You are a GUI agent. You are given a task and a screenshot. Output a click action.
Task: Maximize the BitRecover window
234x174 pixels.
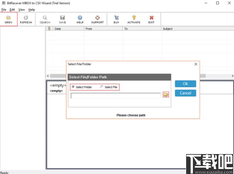tap(218, 3)
